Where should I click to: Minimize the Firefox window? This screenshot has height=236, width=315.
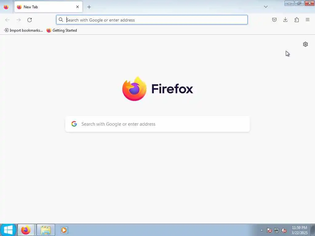click(289, 3)
